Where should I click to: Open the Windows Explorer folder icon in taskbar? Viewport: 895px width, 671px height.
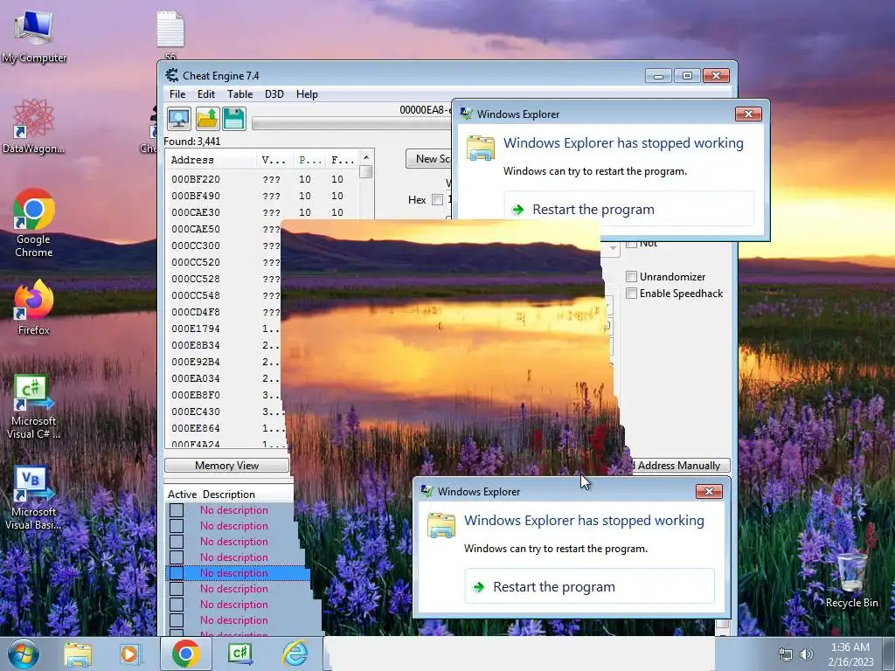click(78, 654)
